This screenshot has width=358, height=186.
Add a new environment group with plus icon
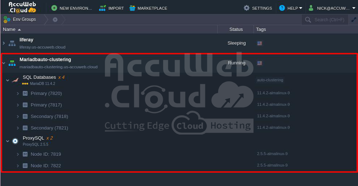click(x=55, y=19)
